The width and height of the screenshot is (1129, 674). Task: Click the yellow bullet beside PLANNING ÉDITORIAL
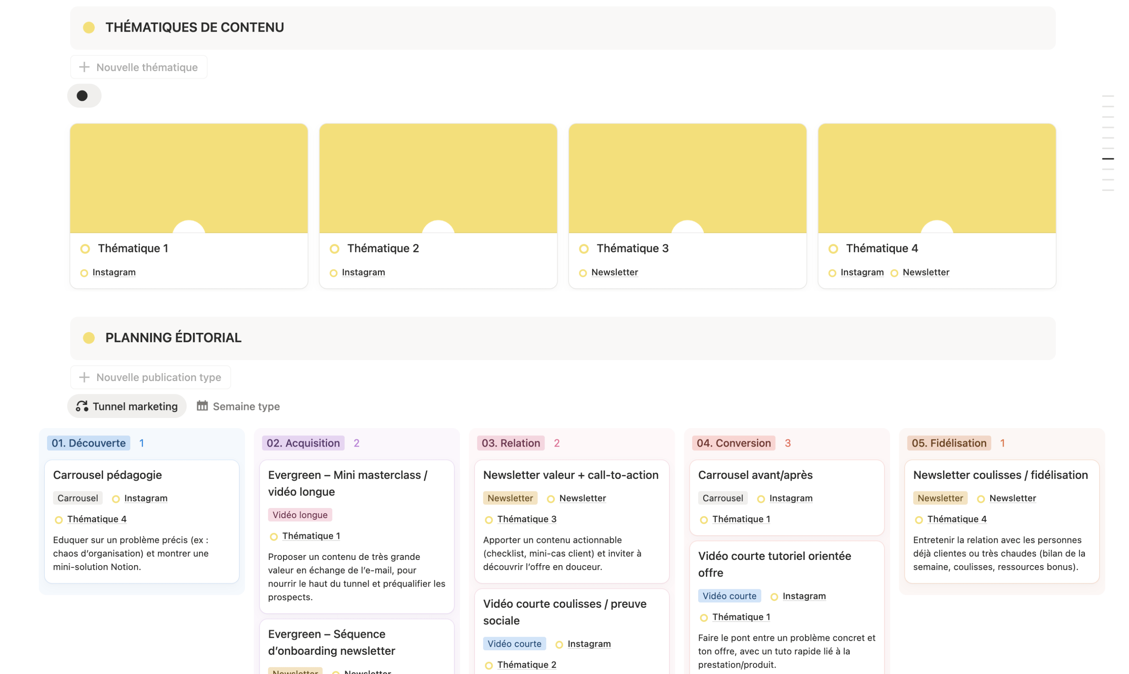coord(89,337)
